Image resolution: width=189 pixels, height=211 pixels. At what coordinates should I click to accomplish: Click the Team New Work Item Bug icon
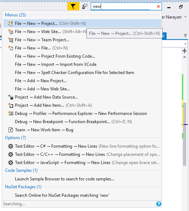tap(11, 130)
